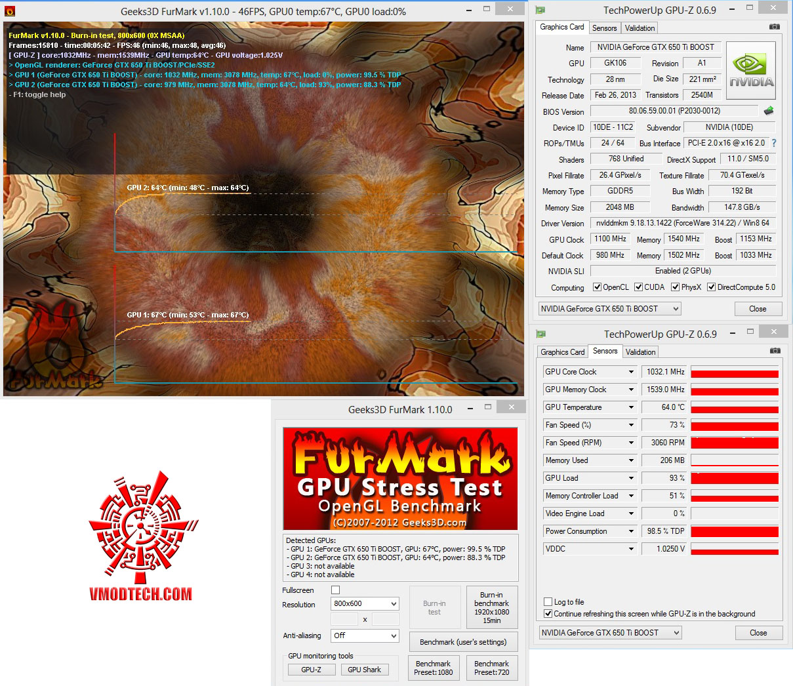Open Validation tab in bottom GPU-Z window
Screen dimensions: 793x686
pos(640,352)
